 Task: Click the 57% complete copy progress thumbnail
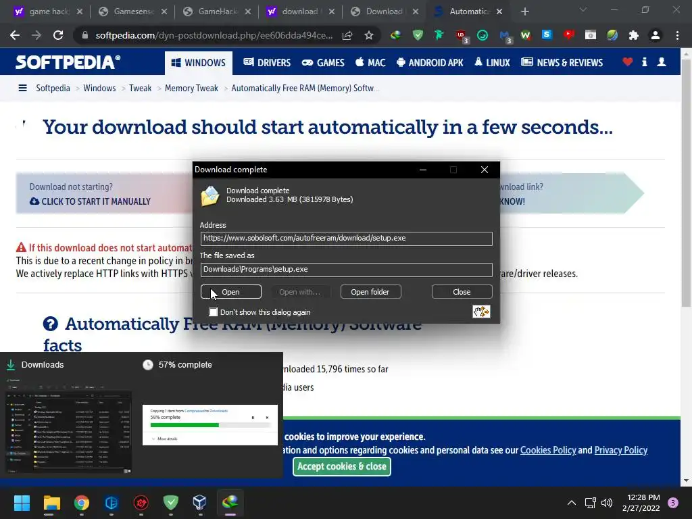click(x=210, y=425)
